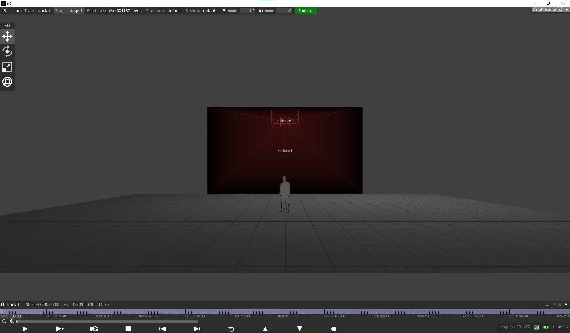Click the brightness level slider
The width and height of the screenshot is (570, 333).
tap(233, 11)
